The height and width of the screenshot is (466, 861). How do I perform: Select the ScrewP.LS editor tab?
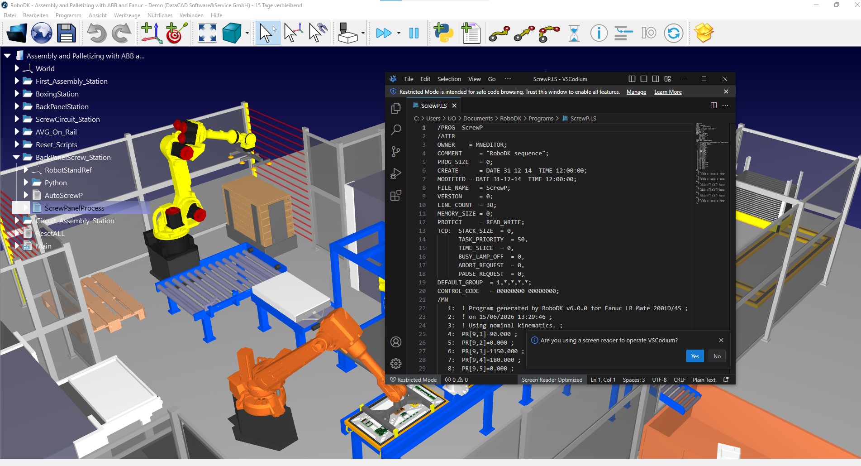(434, 106)
